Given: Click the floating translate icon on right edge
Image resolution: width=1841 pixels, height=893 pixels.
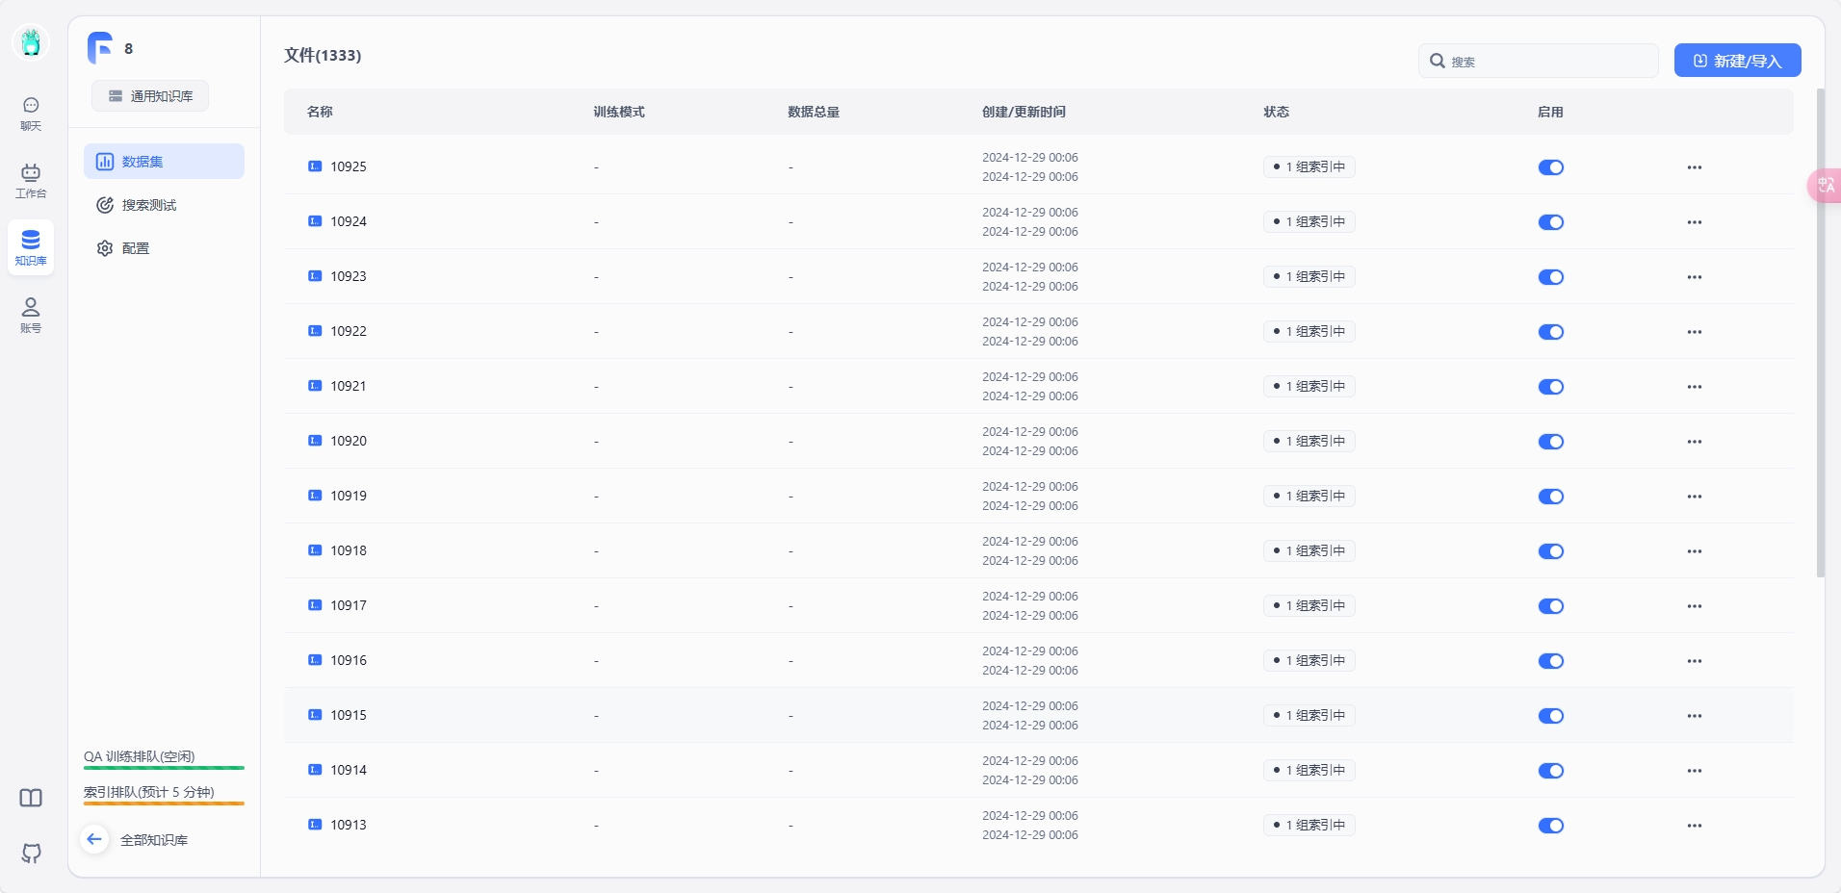Looking at the screenshot, I should (x=1825, y=185).
